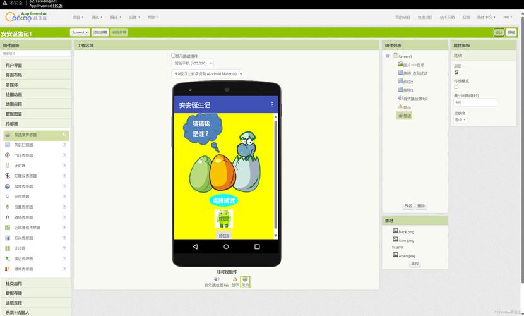
Task: Expand the Media palette category
Action: (x=36, y=85)
